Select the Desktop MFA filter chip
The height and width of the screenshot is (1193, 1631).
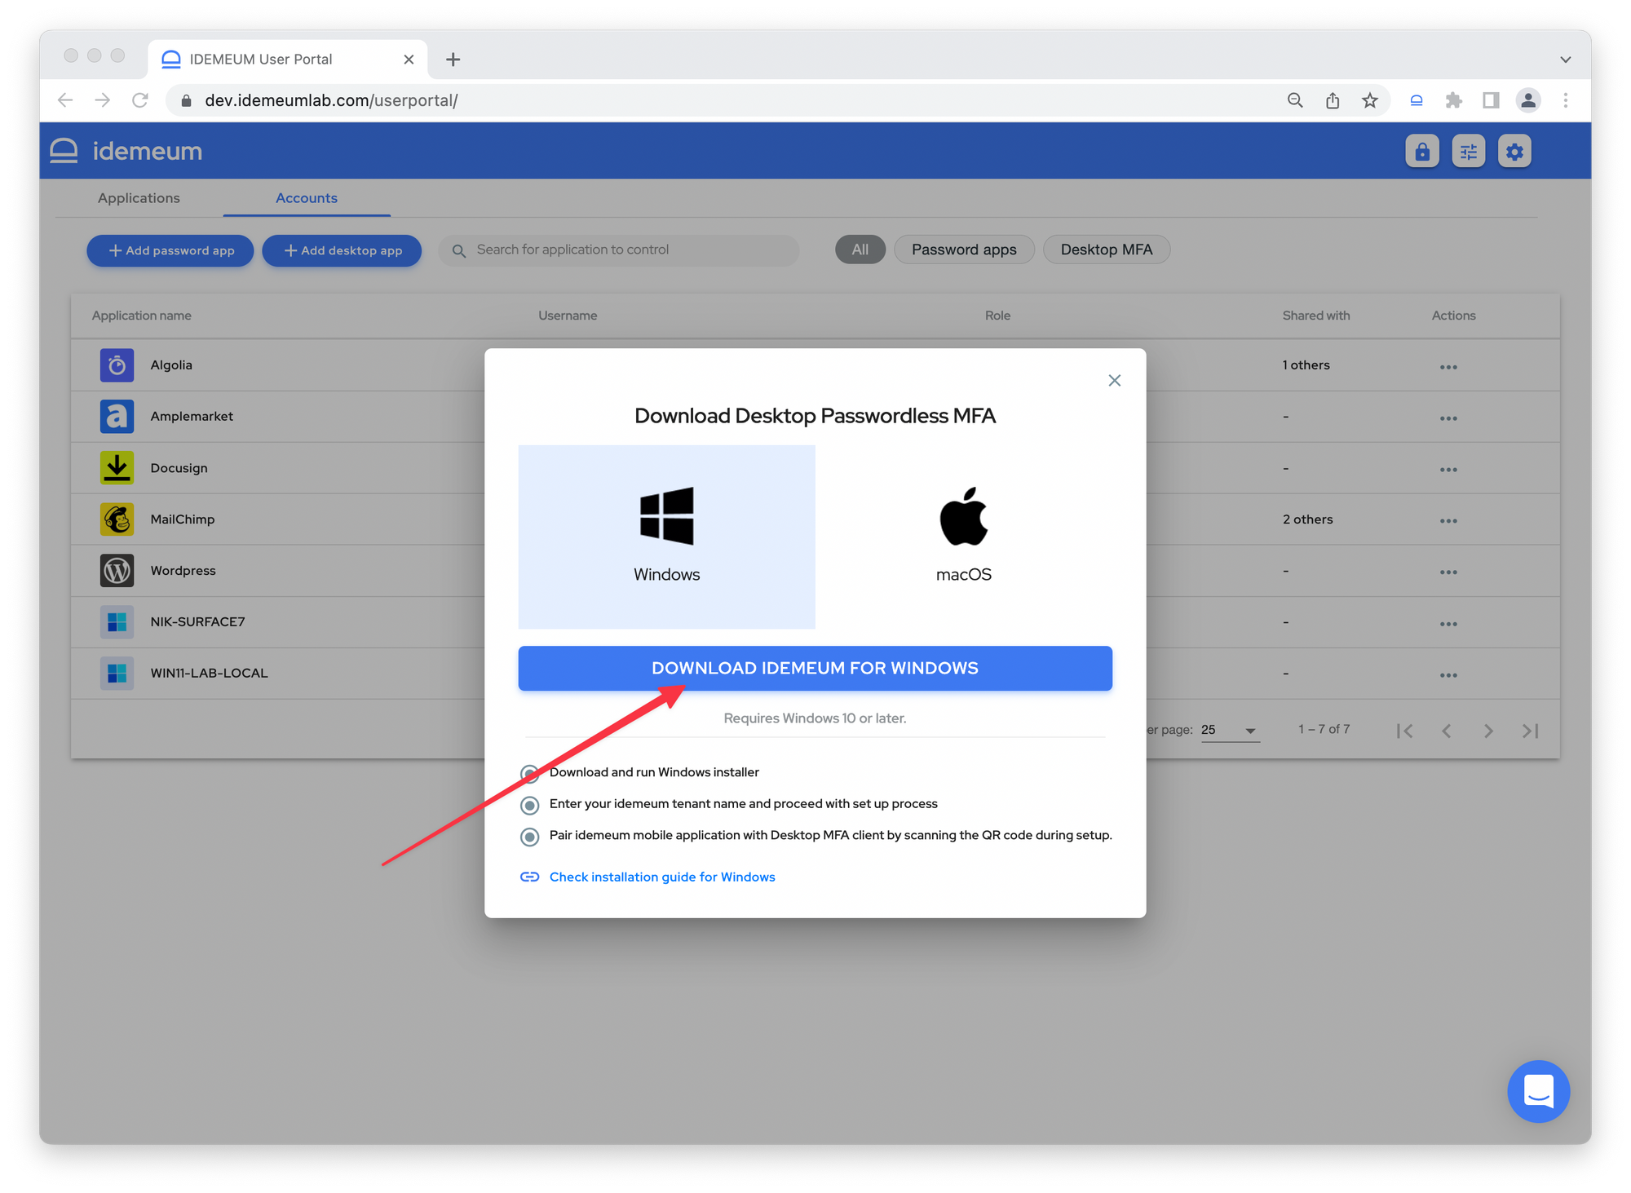[1107, 250]
